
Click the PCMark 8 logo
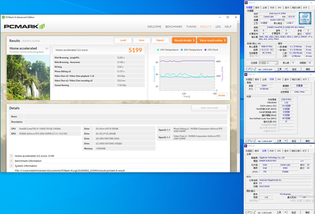pyautogui.click(x=25, y=26)
